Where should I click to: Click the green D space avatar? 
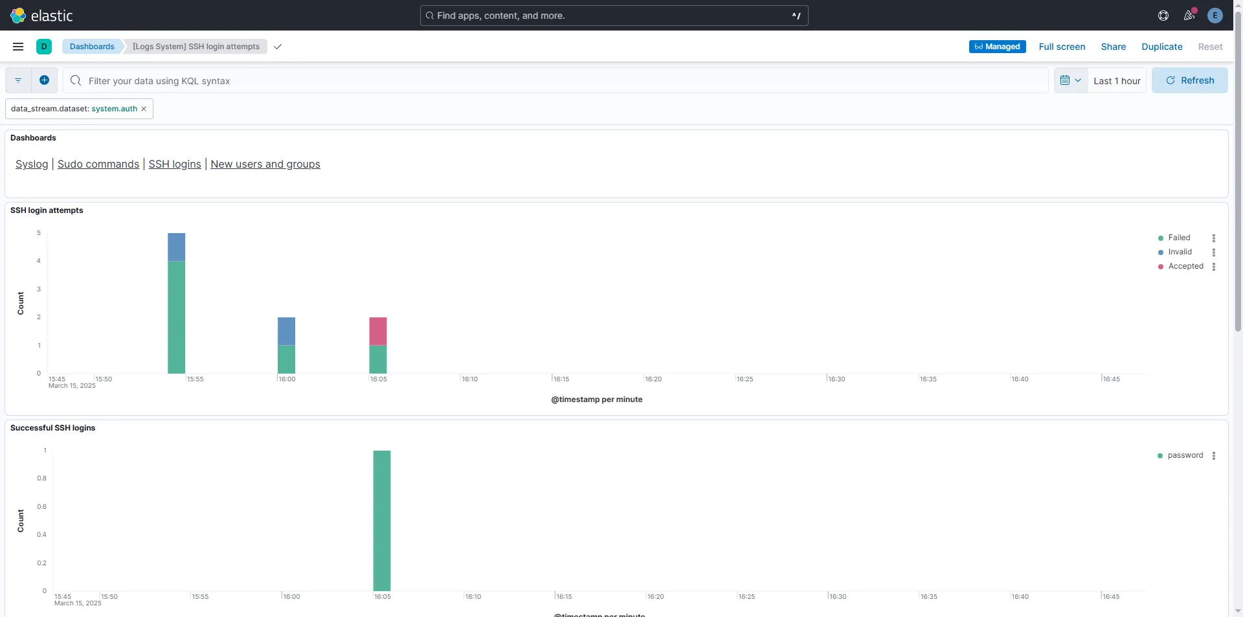point(44,47)
